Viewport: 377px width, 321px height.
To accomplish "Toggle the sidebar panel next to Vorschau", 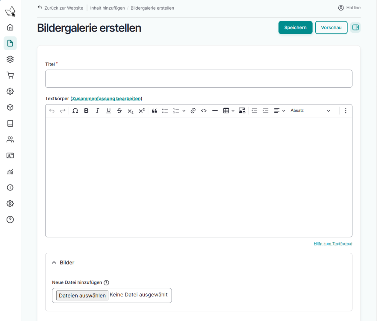I will [355, 28].
